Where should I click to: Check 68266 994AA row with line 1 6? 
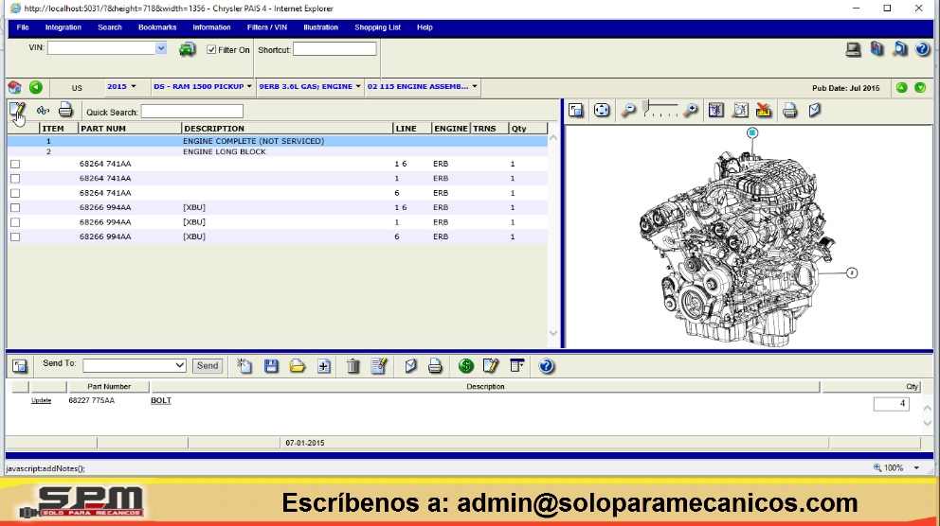pos(15,207)
